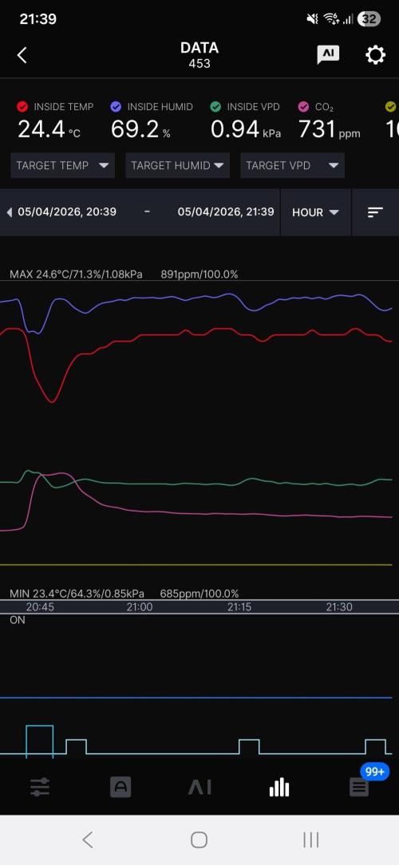Open controls sliders tab in bottom bar
This screenshot has height=865, width=399.
(40, 787)
